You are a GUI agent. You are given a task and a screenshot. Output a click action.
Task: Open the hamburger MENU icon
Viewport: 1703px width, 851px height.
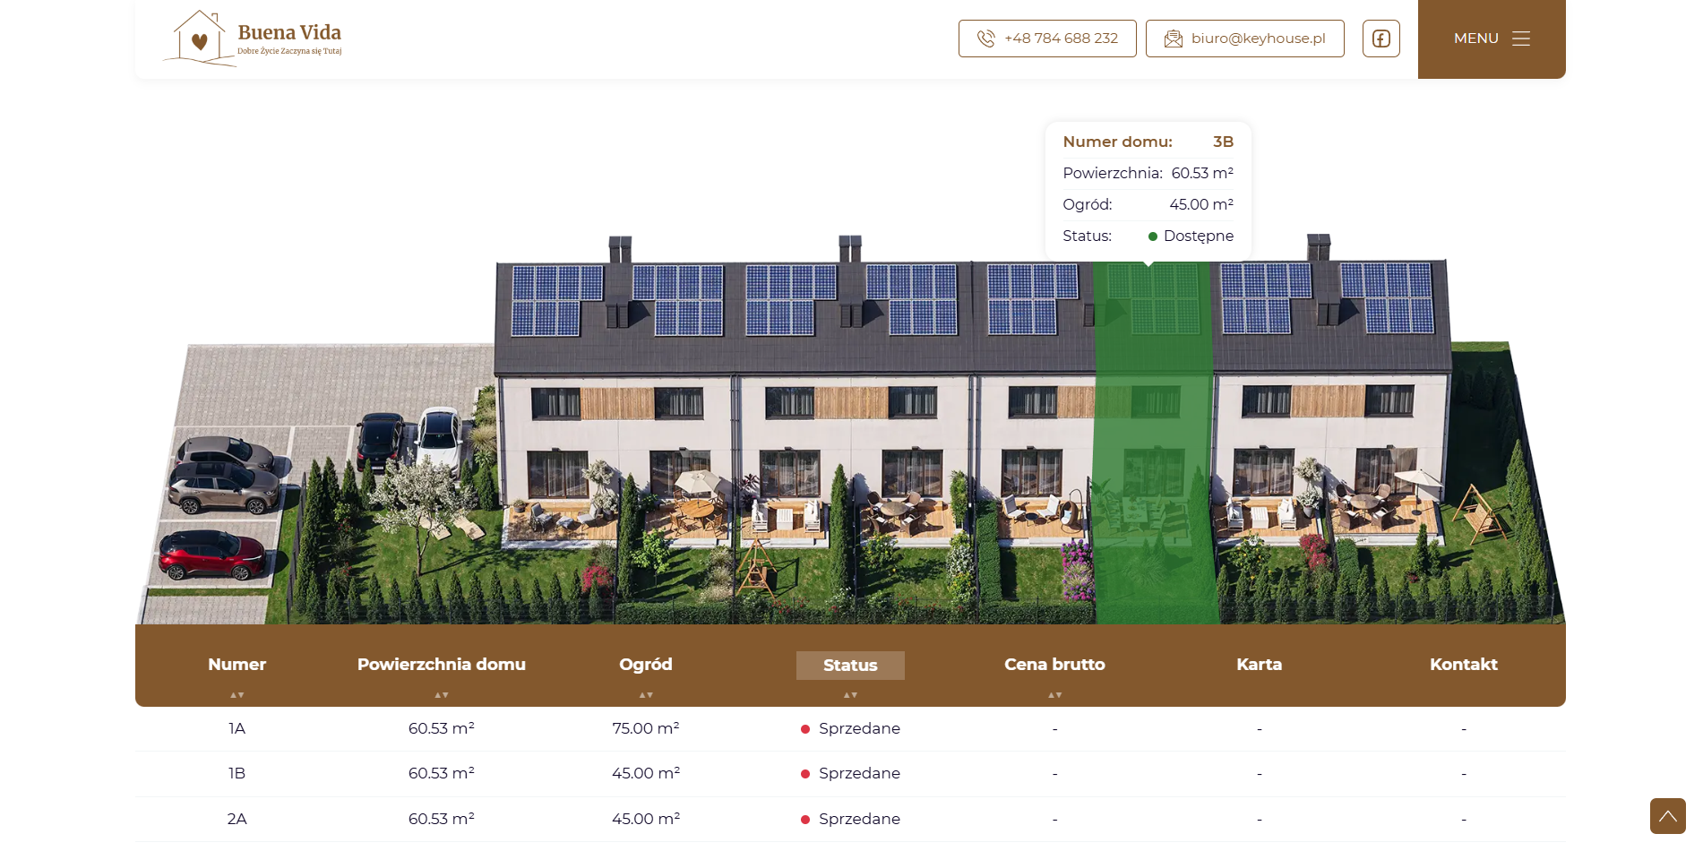click(x=1521, y=39)
